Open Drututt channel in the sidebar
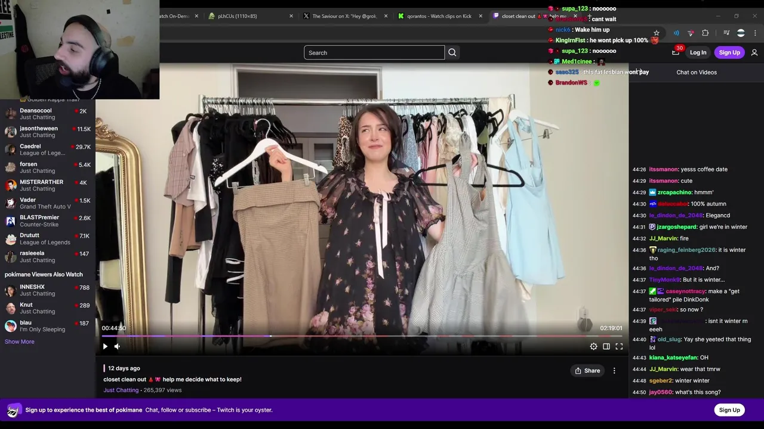This screenshot has height=429, width=764. pyautogui.click(x=48, y=238)
